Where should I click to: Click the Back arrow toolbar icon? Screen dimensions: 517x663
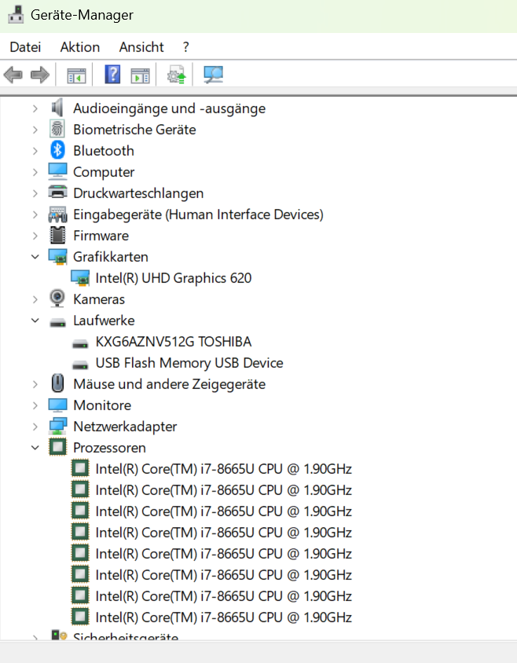pos(13,75)
